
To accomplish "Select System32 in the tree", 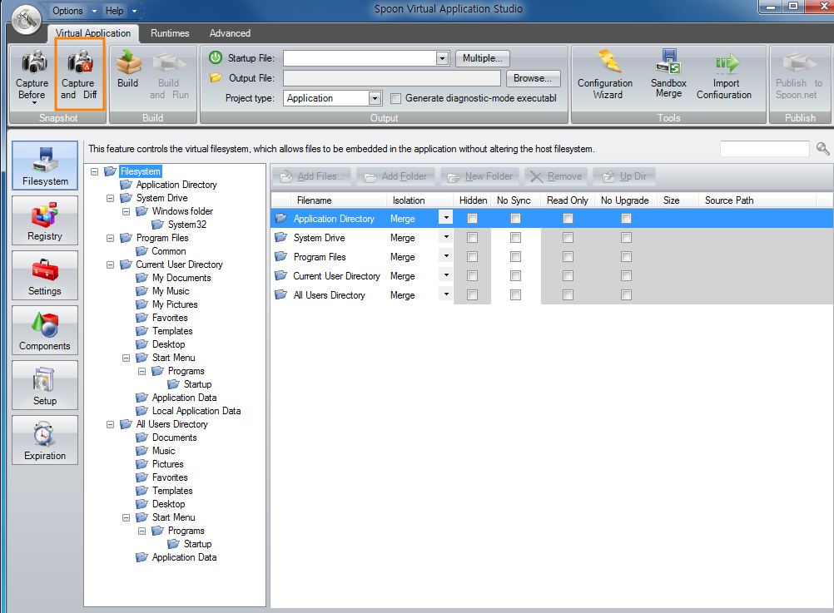I will [x=186, y=225].
